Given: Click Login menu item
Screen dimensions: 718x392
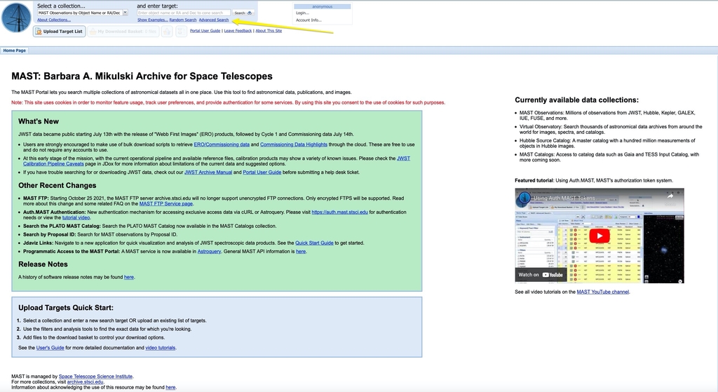Looking at the screenshot, I should (303, 13).
